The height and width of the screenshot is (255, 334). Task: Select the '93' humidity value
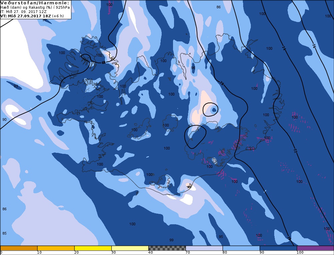coord(16,86)
